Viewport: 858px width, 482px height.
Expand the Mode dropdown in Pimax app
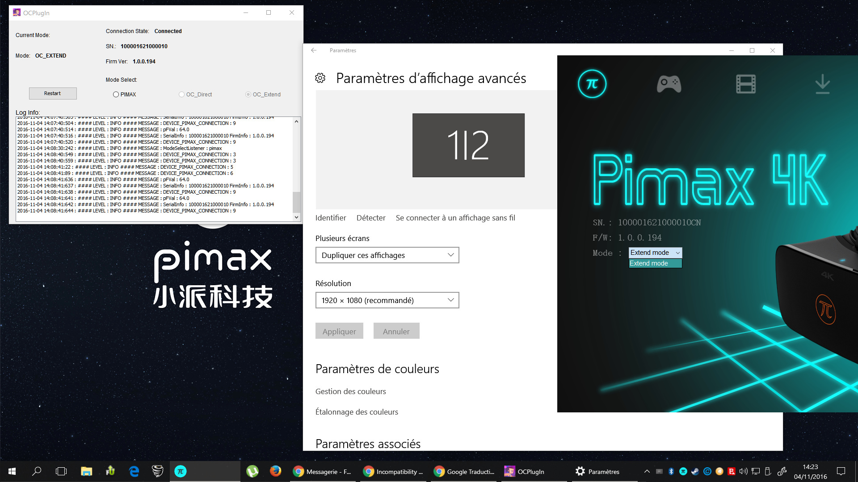point(655,253)
